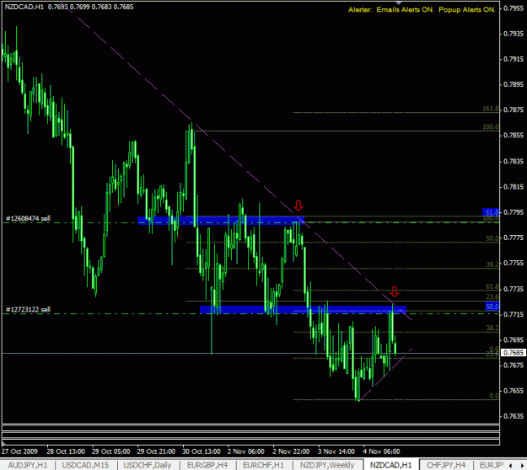The height and width of the screenshot is (470, 527).
Task: Click the 29 Oct 21:00 time label
Action: click(x=156, y=451)
